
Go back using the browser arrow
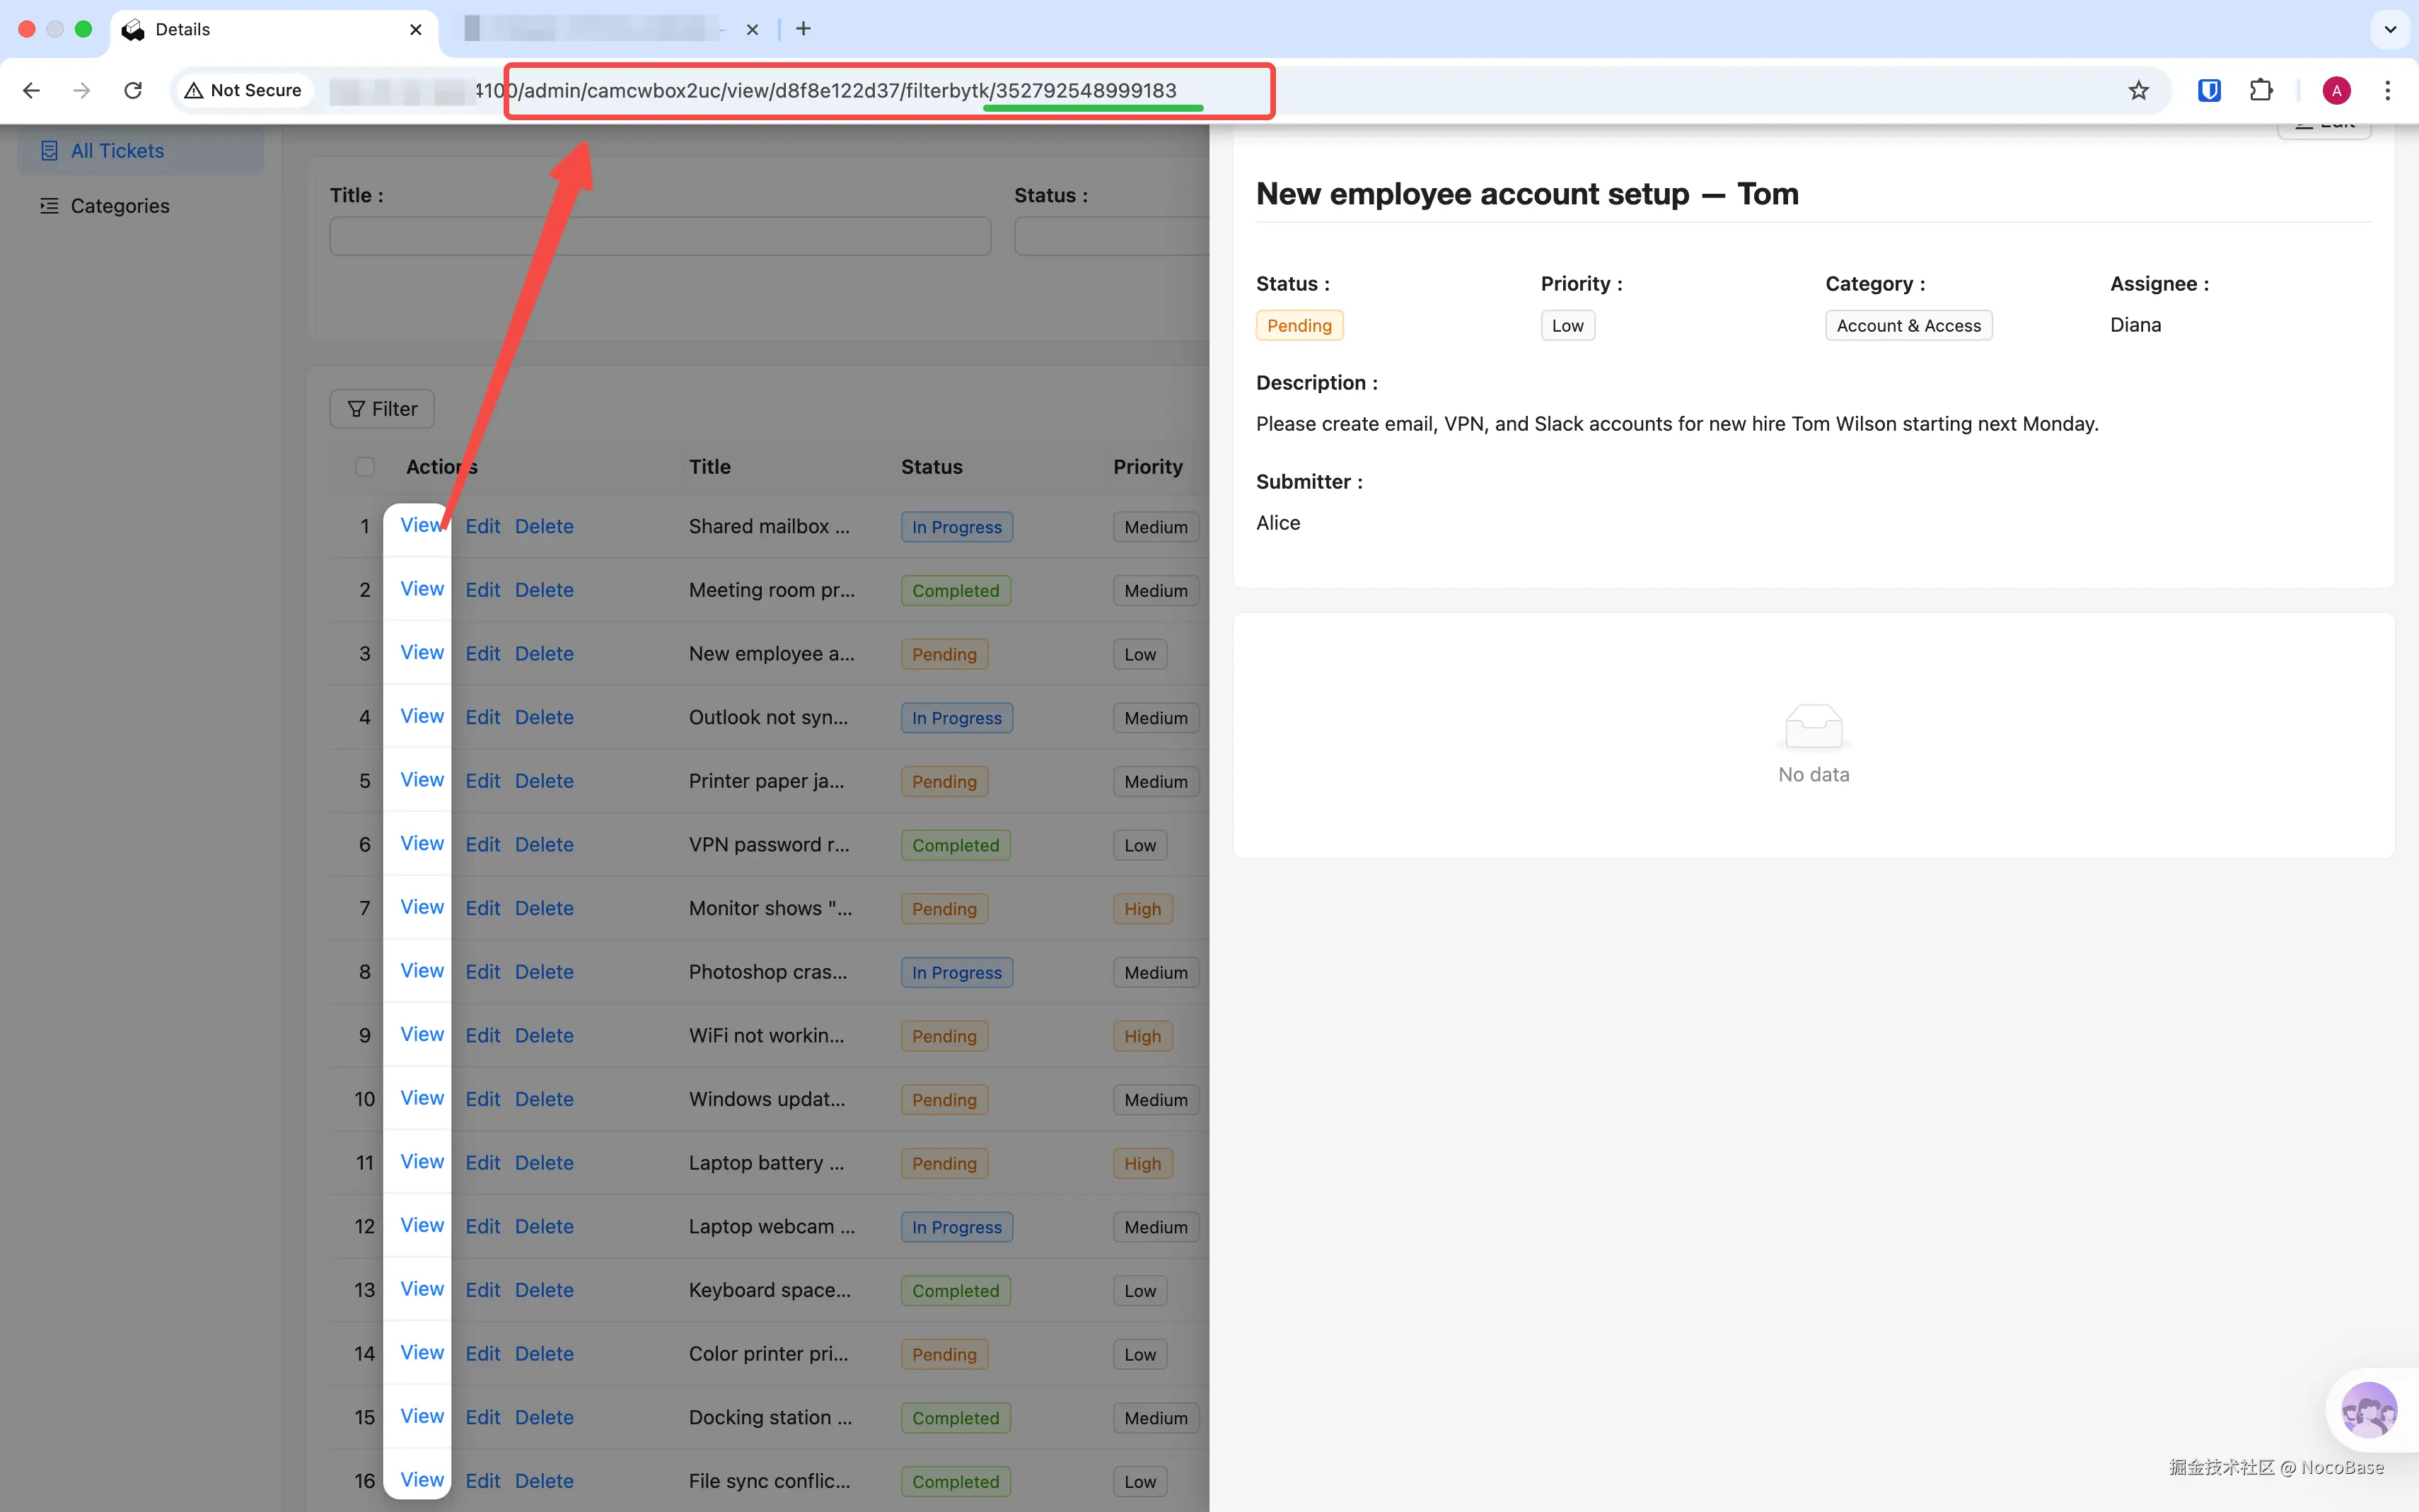[31, 90]
